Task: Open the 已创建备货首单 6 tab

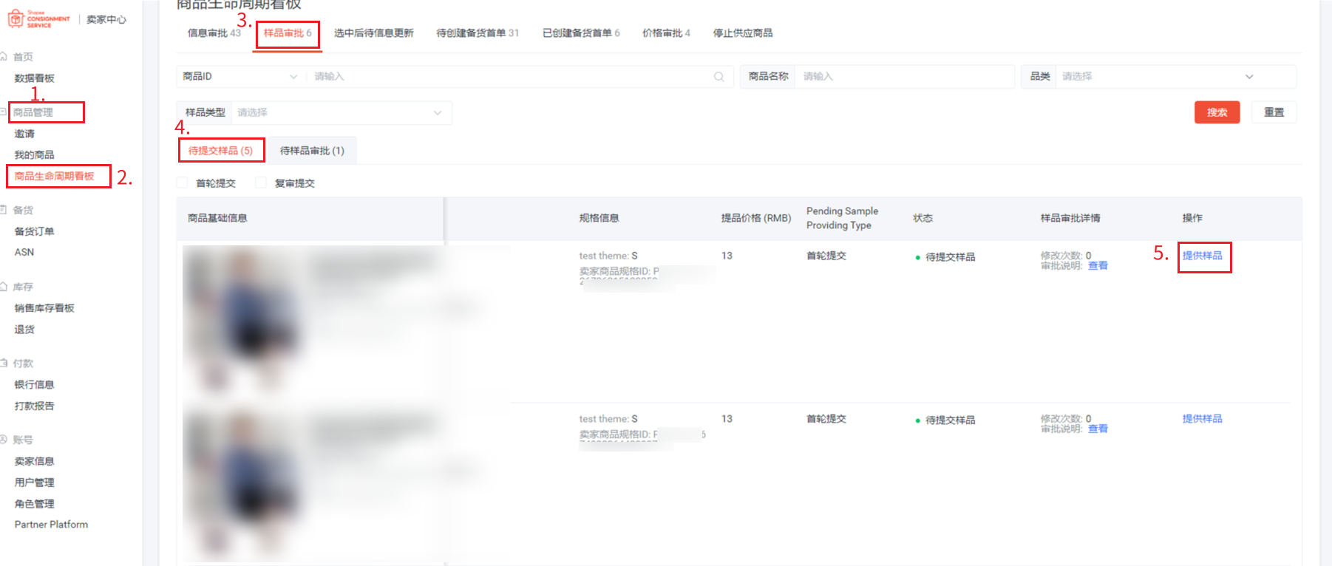Action: tap(581, 33)
